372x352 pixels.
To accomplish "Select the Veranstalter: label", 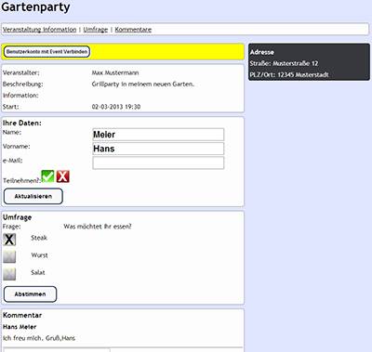I will click(x=20, y=73).
